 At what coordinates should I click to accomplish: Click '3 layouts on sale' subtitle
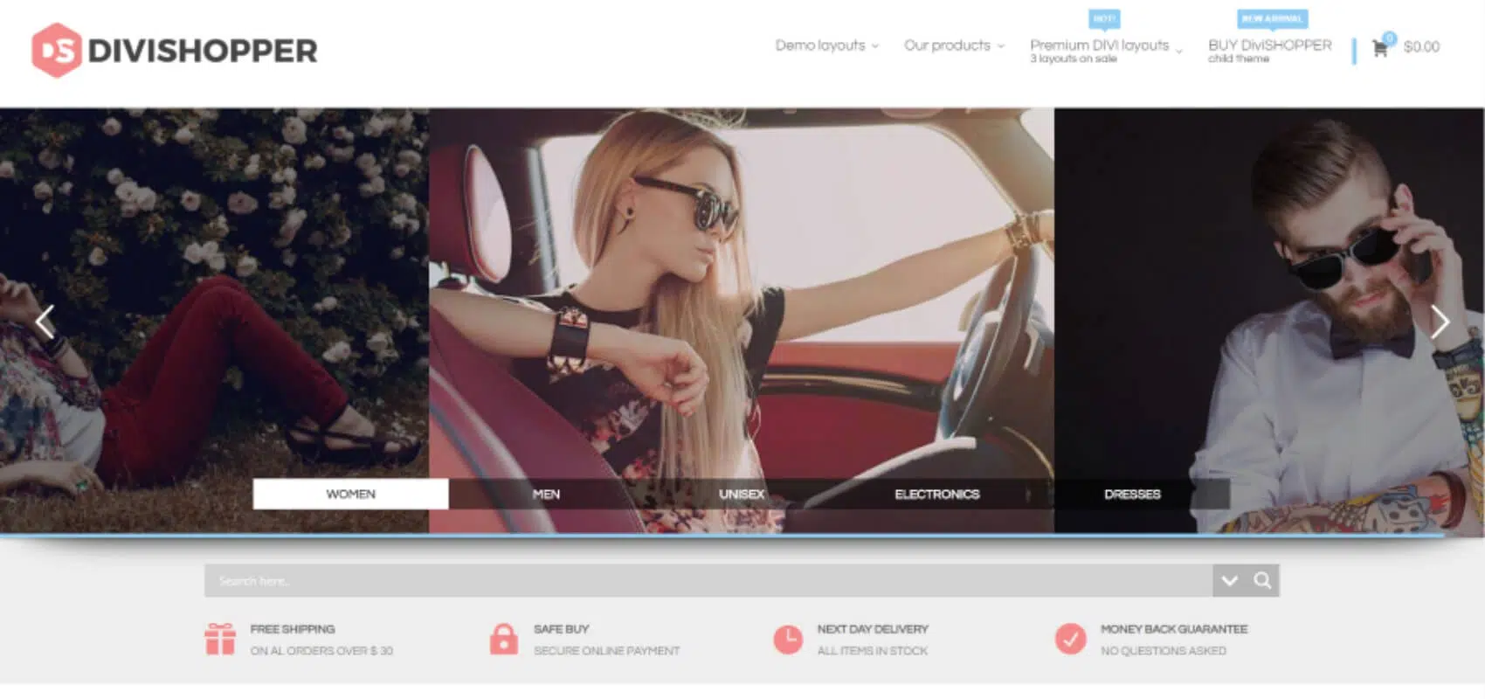[x=1074, y=59]
